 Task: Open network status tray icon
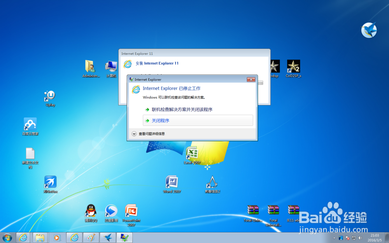(354, 238)
